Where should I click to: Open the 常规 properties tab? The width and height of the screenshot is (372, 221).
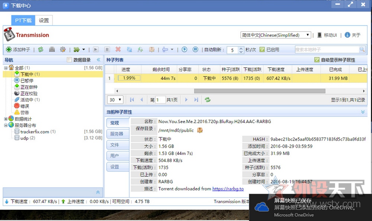click(x=118, y=123)
